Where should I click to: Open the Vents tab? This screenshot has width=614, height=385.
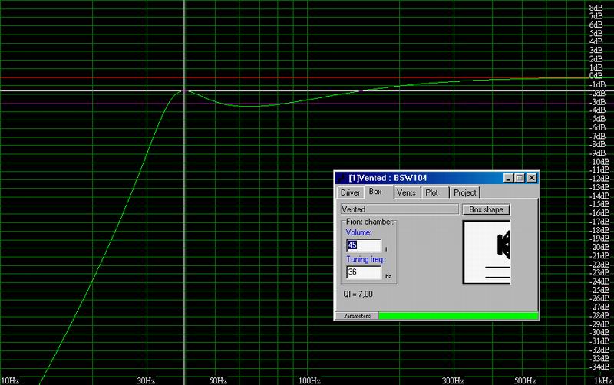click(406, 192)
